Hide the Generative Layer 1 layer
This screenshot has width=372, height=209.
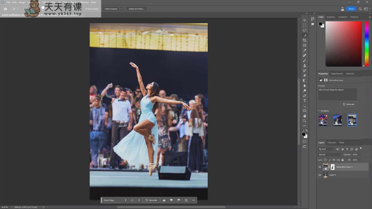click(x=320, y=167)
